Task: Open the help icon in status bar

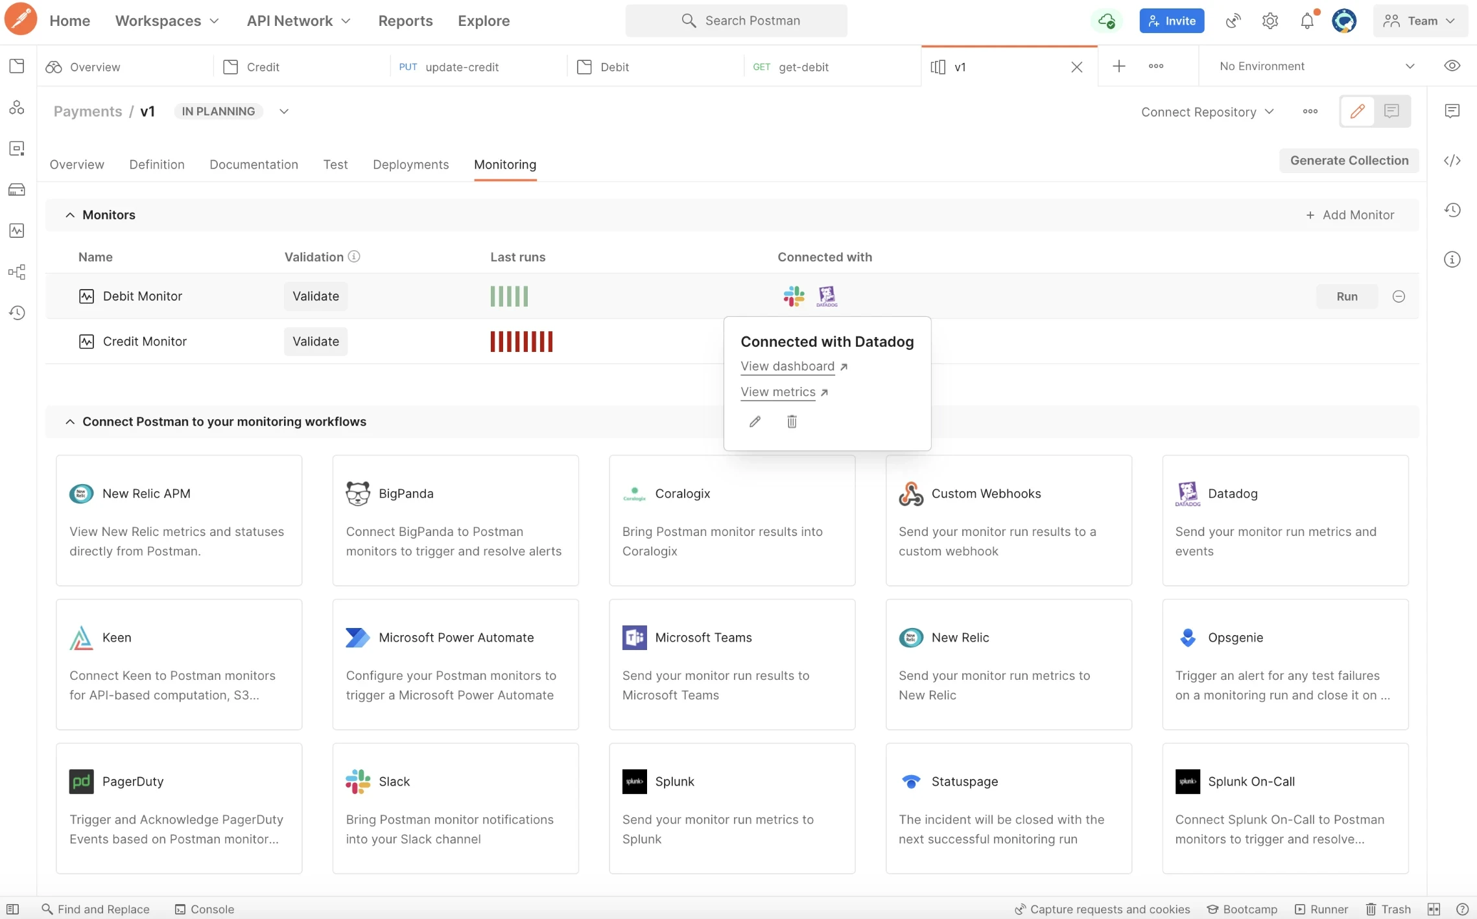Action: coord(1462,909)
